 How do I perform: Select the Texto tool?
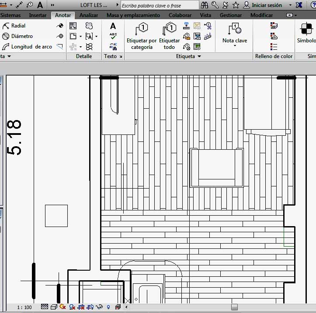tap(113, 26)
